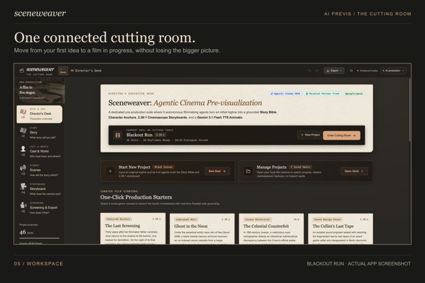Open the Scenes stage icon

pos(23,168)
